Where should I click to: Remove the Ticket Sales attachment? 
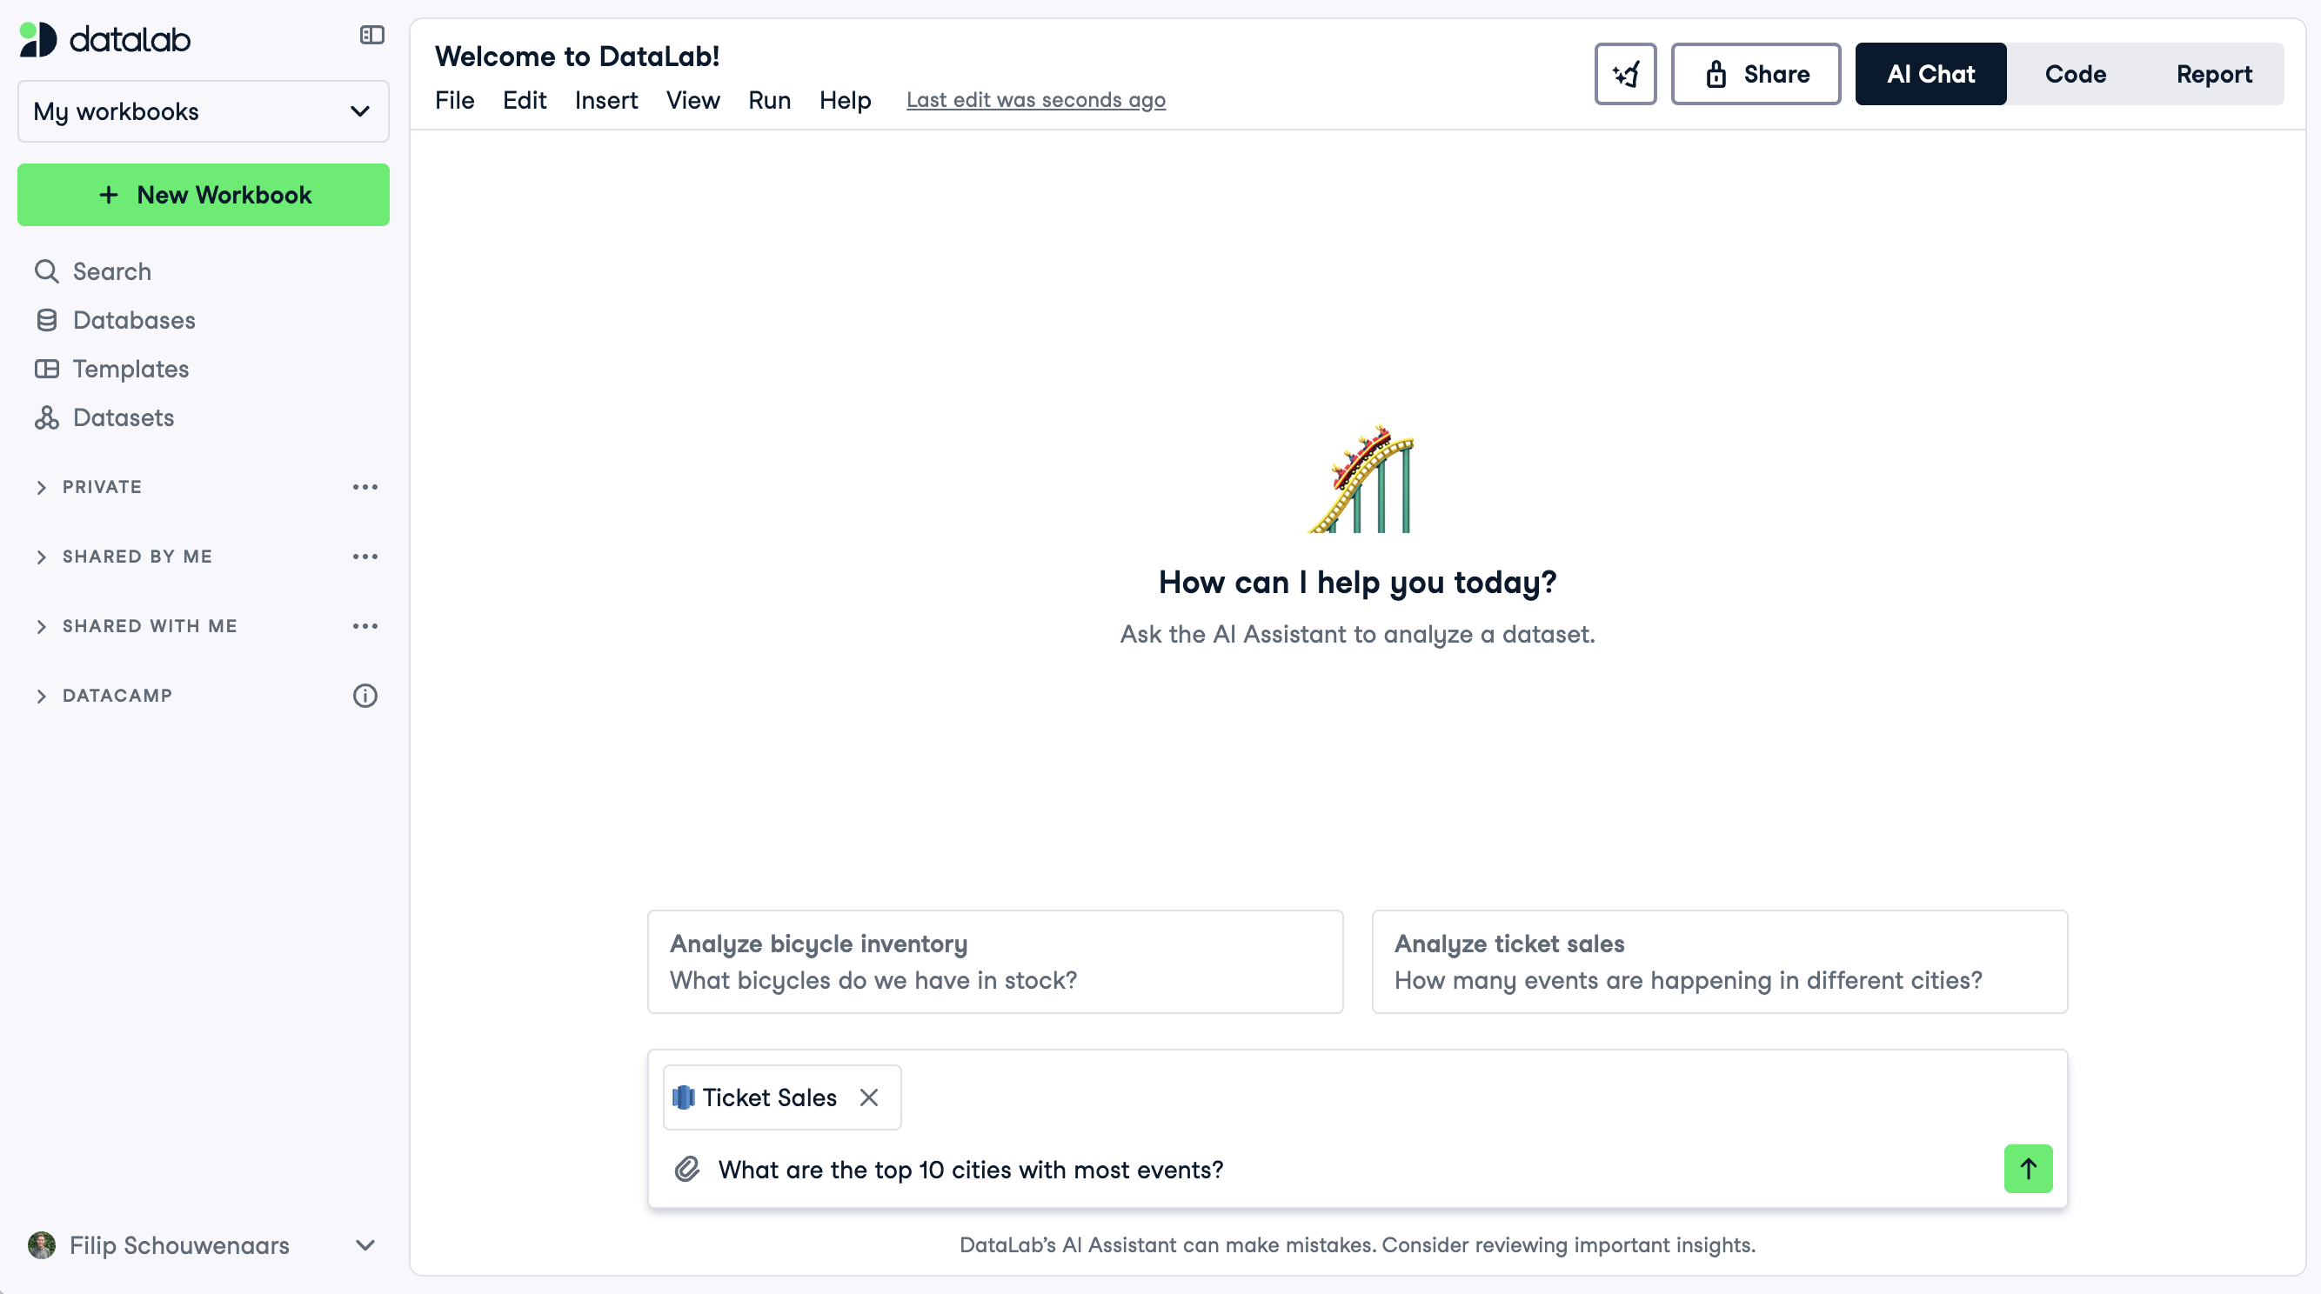[x=868, y=1097]
